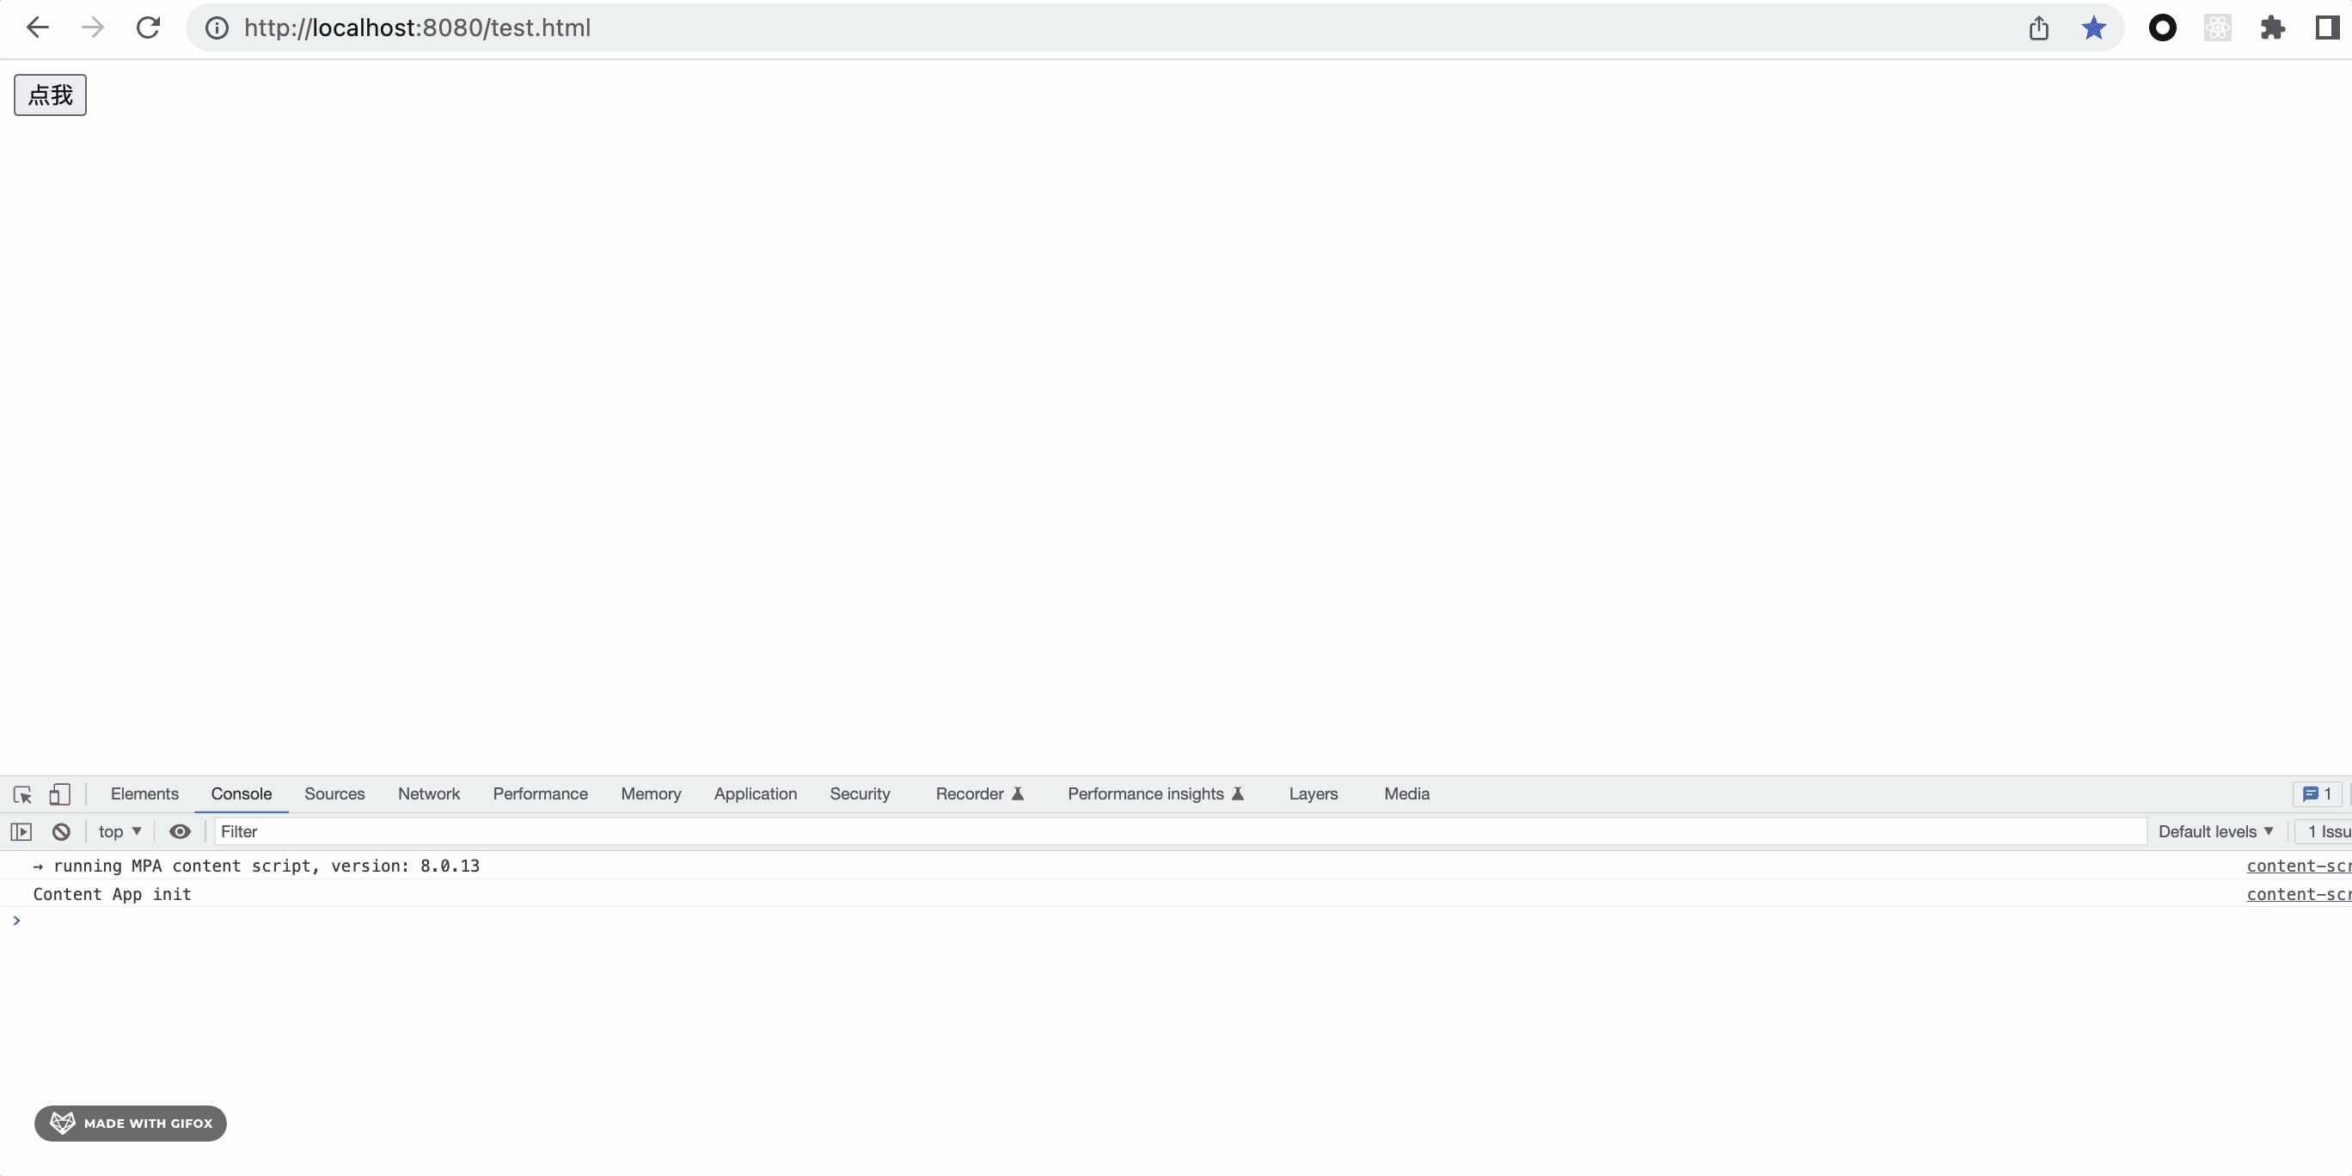The height and width of the screenshot is (1176, 2352).
Task: Switch to the Network tab
Action: point(428,794)
